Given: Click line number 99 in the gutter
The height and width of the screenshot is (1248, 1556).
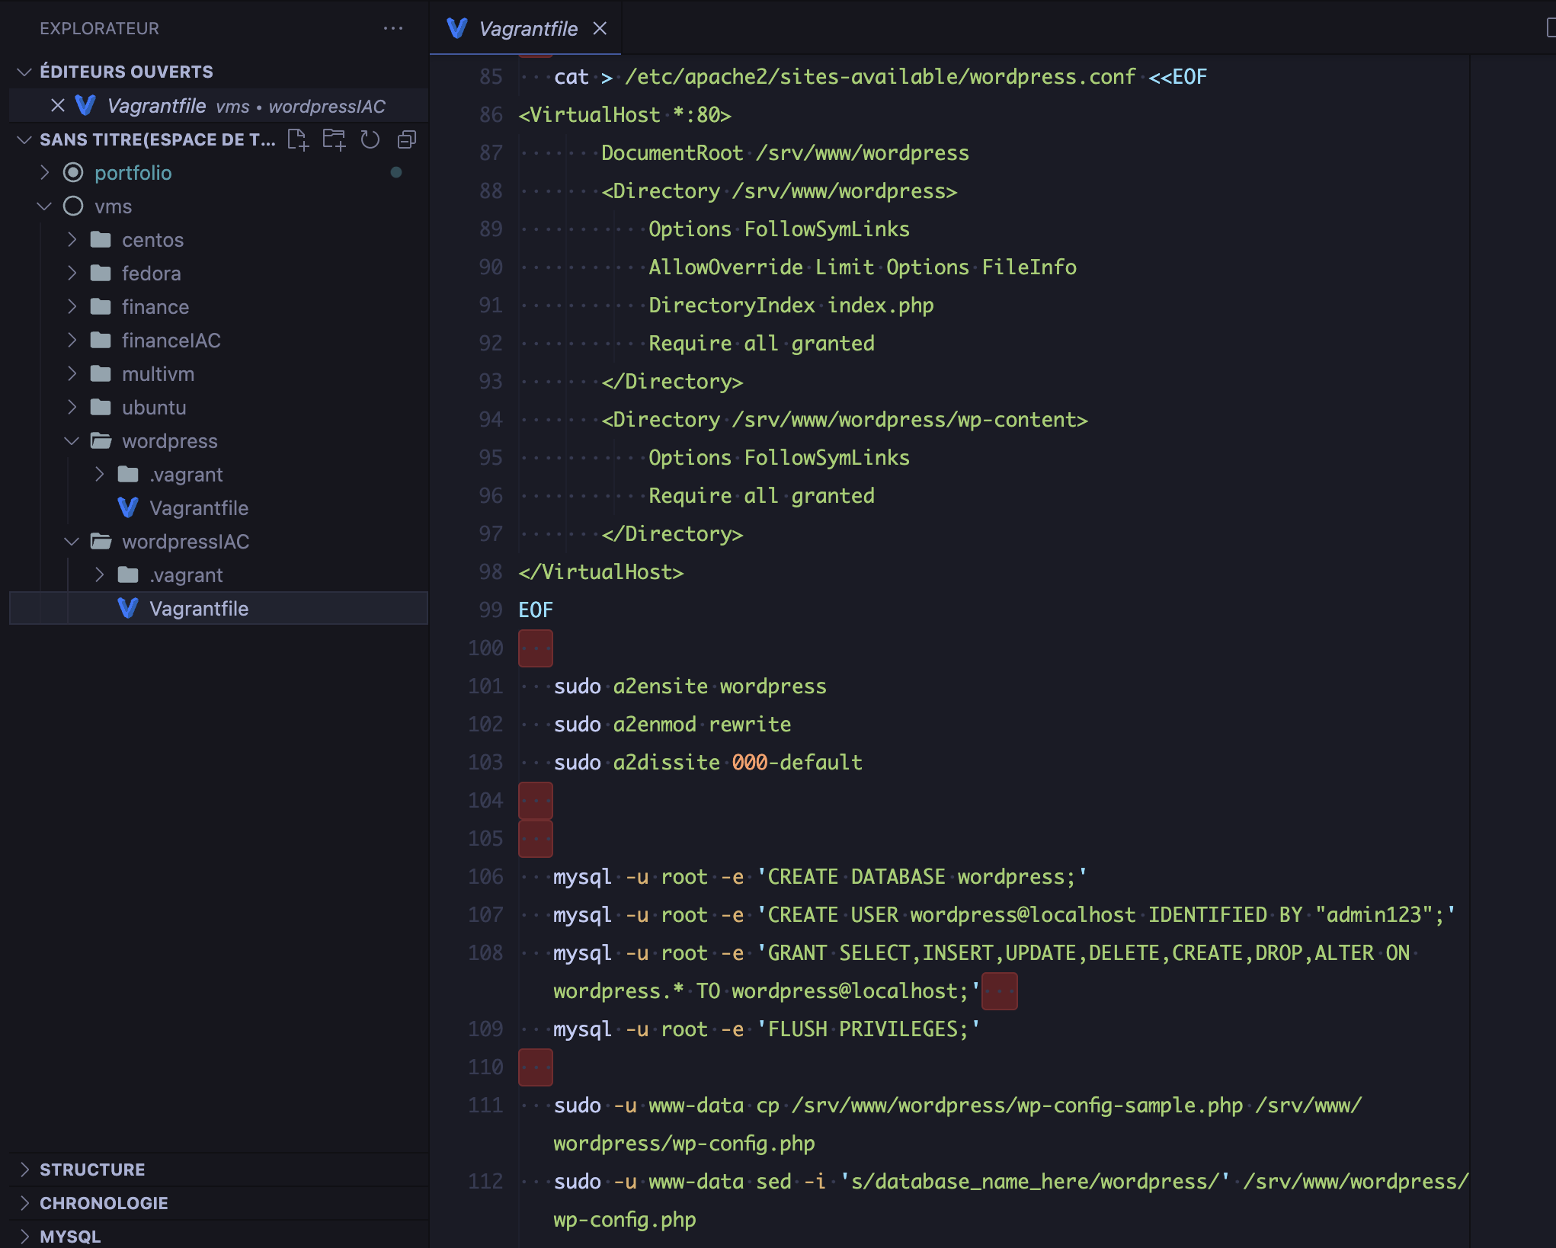Looking at the screenshot, I should (x=491, y=610).
